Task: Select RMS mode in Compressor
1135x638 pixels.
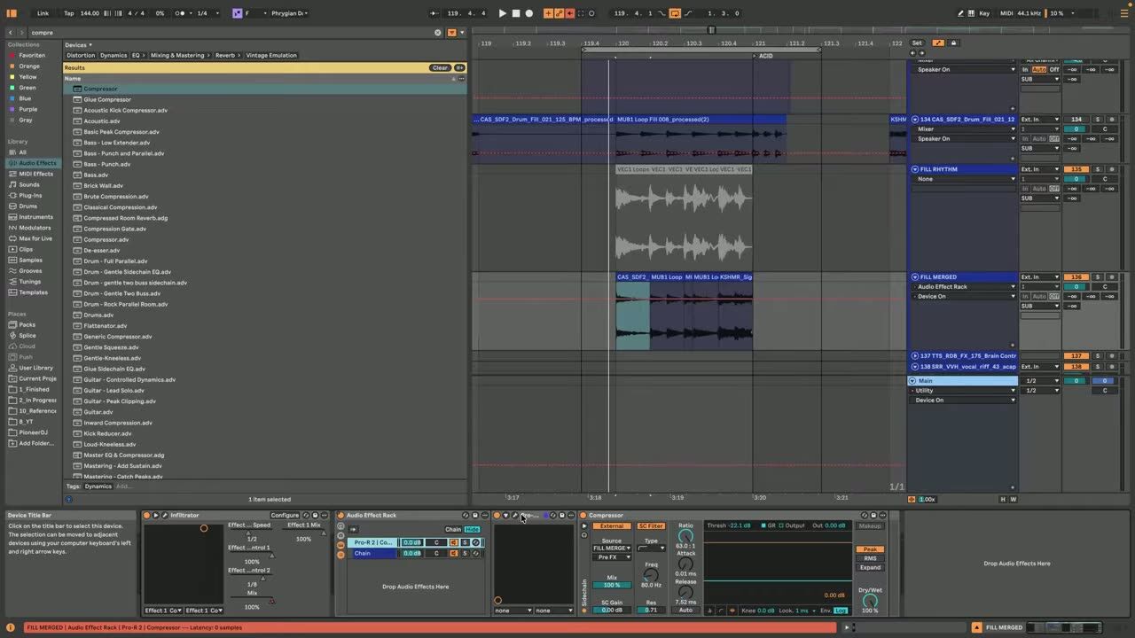Action: click(870, 558)
